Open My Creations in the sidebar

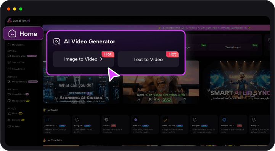coord(16,45)
